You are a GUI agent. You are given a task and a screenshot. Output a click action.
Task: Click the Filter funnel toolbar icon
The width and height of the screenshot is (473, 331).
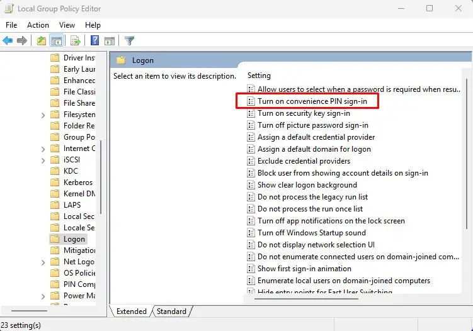coord(129,40)
